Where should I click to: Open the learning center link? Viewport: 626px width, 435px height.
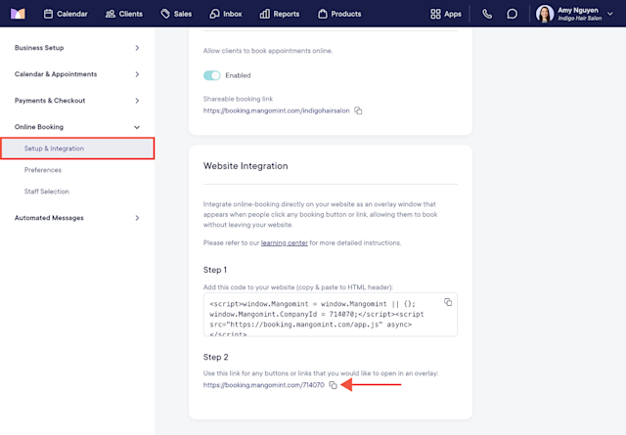tap(285, 242)
